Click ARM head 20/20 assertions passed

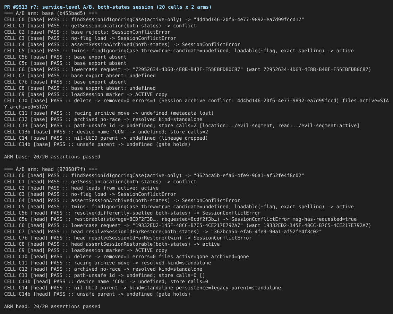click(x=52, y=306)
